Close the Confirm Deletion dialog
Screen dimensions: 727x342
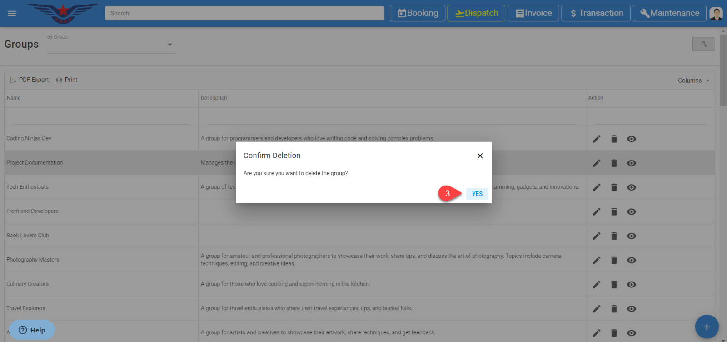pos(480,156)
